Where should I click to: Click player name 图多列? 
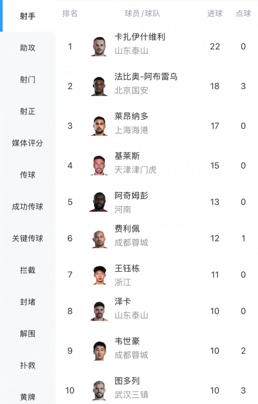coord(127,381)
